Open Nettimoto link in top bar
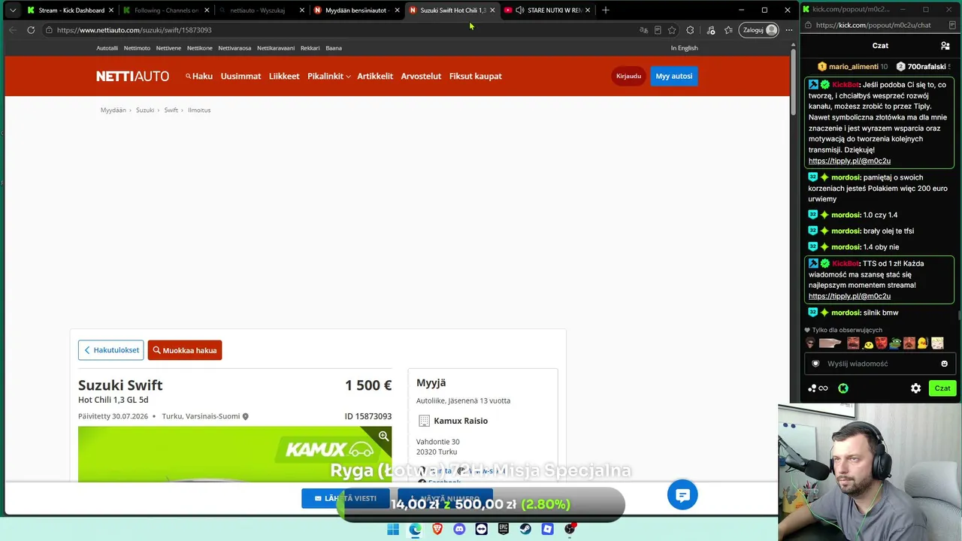 pos(137,48)
